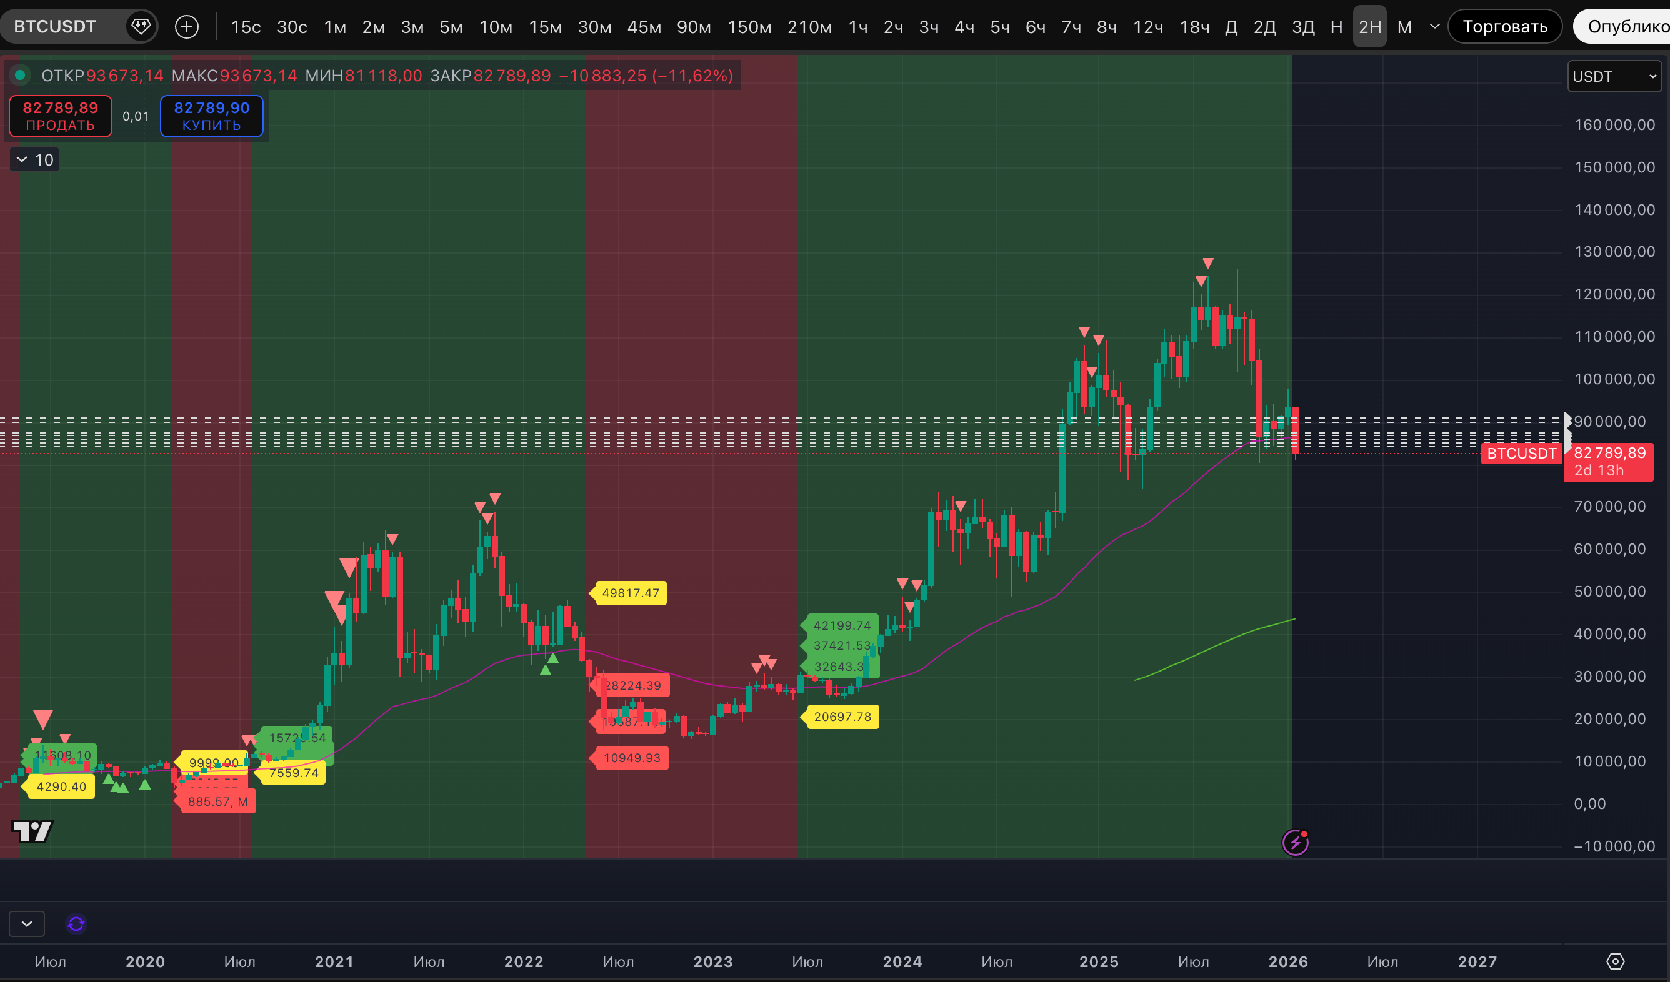Click the purple sync arrows icon
Image resolution: width=1670 pixels, height=982 pixels.
click(x=76, y=923)
